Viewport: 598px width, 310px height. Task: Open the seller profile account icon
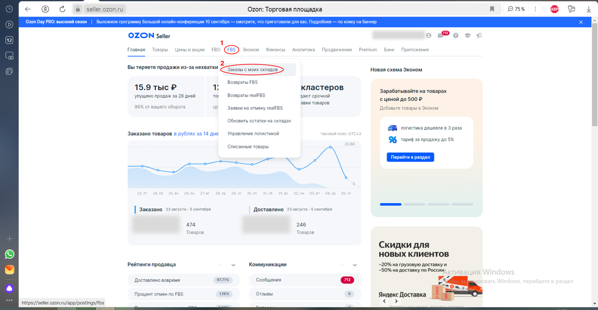tap(429, 35)
